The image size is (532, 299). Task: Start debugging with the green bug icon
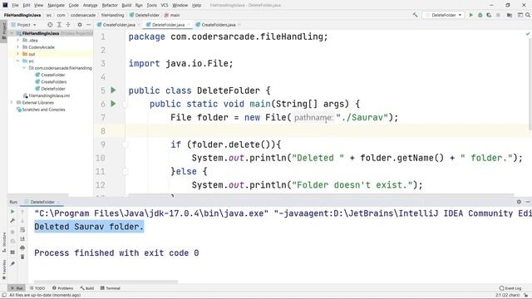pos(480,15)
